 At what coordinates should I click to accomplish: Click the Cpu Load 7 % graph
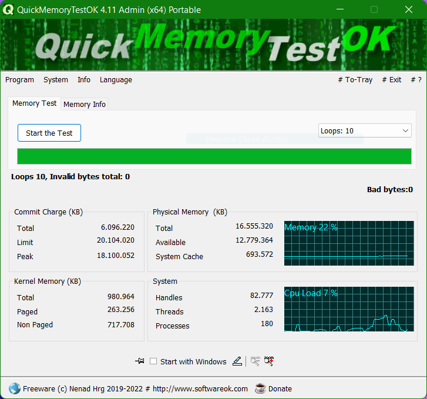click(x=349, y=309)
